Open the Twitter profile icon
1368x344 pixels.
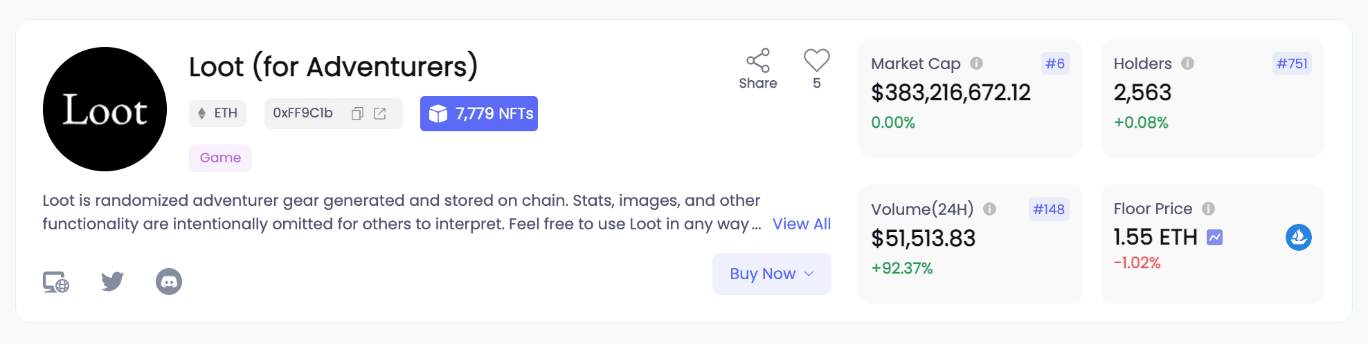coord(112,281)
